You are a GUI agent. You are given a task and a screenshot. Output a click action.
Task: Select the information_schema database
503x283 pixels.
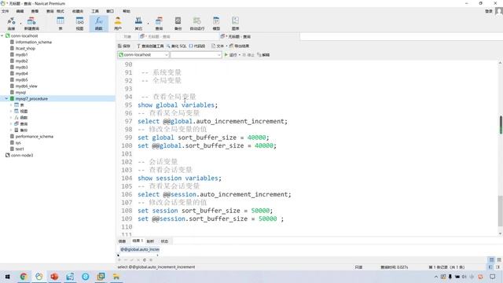(x=33, y=42)
